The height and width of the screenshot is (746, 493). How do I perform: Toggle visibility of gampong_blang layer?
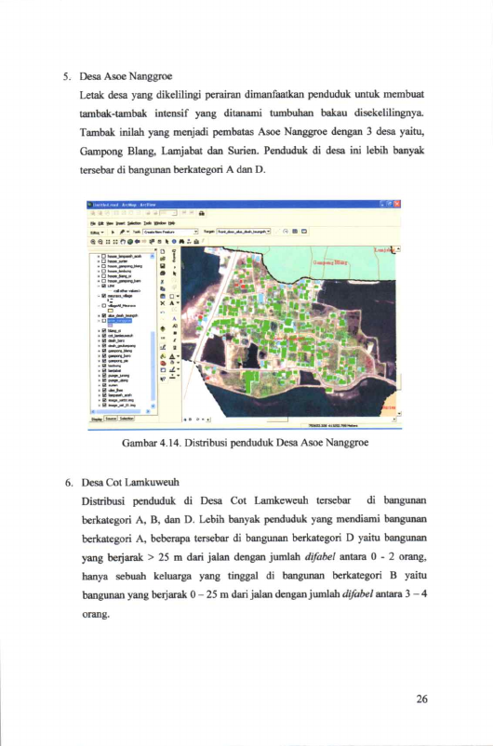[x=104, y=350]
